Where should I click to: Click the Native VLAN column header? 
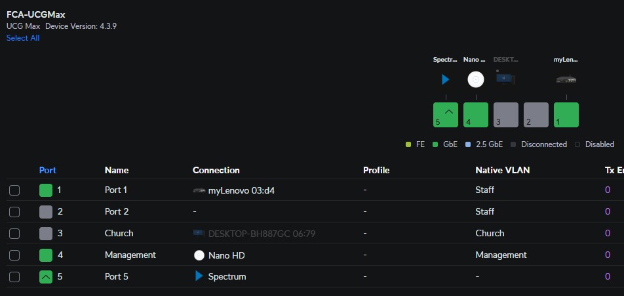pos(502,170)
